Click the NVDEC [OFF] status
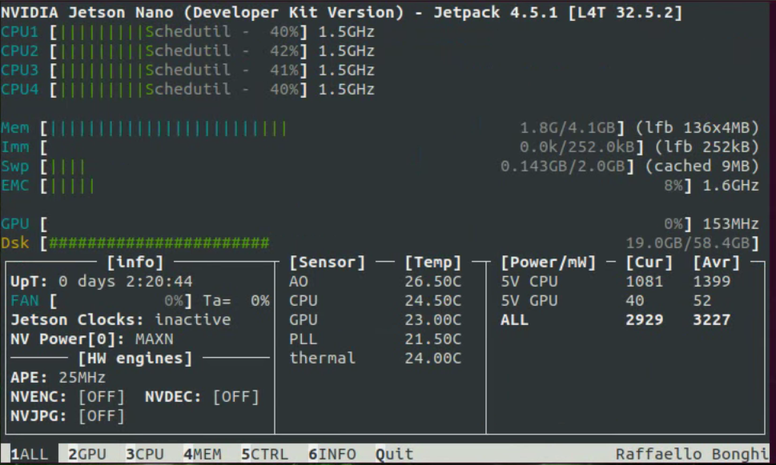 click(236, 397)
